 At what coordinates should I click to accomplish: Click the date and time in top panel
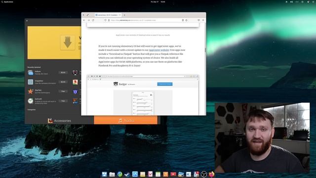[158, 2]
